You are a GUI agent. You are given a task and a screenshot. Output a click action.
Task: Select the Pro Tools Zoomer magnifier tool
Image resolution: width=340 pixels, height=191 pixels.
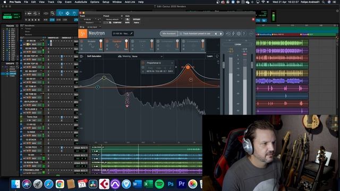[53, 13]
